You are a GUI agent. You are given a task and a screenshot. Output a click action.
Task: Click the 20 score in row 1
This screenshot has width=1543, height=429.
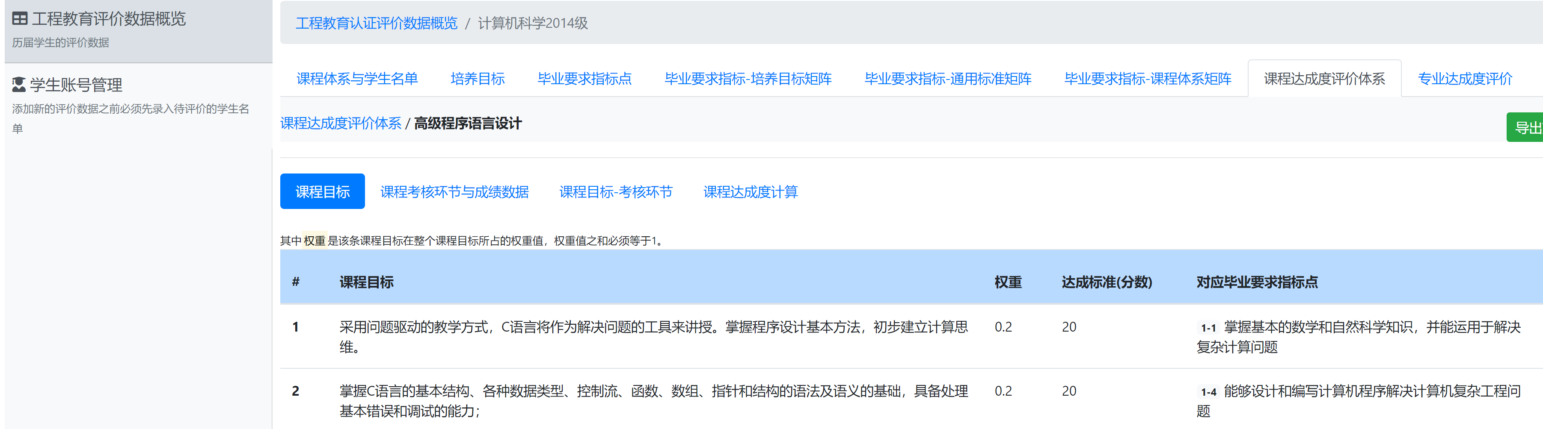pyautogui.click(x=1069, y=327)
